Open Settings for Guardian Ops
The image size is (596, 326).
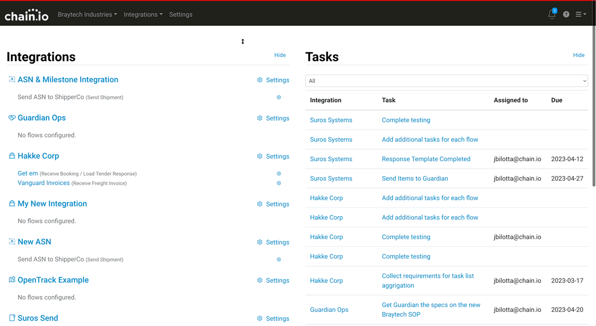pos(277,118)
